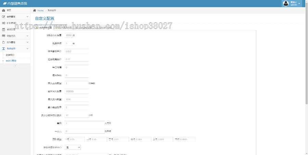Click the 每日跌幅 input field

[x=77, y=75]
